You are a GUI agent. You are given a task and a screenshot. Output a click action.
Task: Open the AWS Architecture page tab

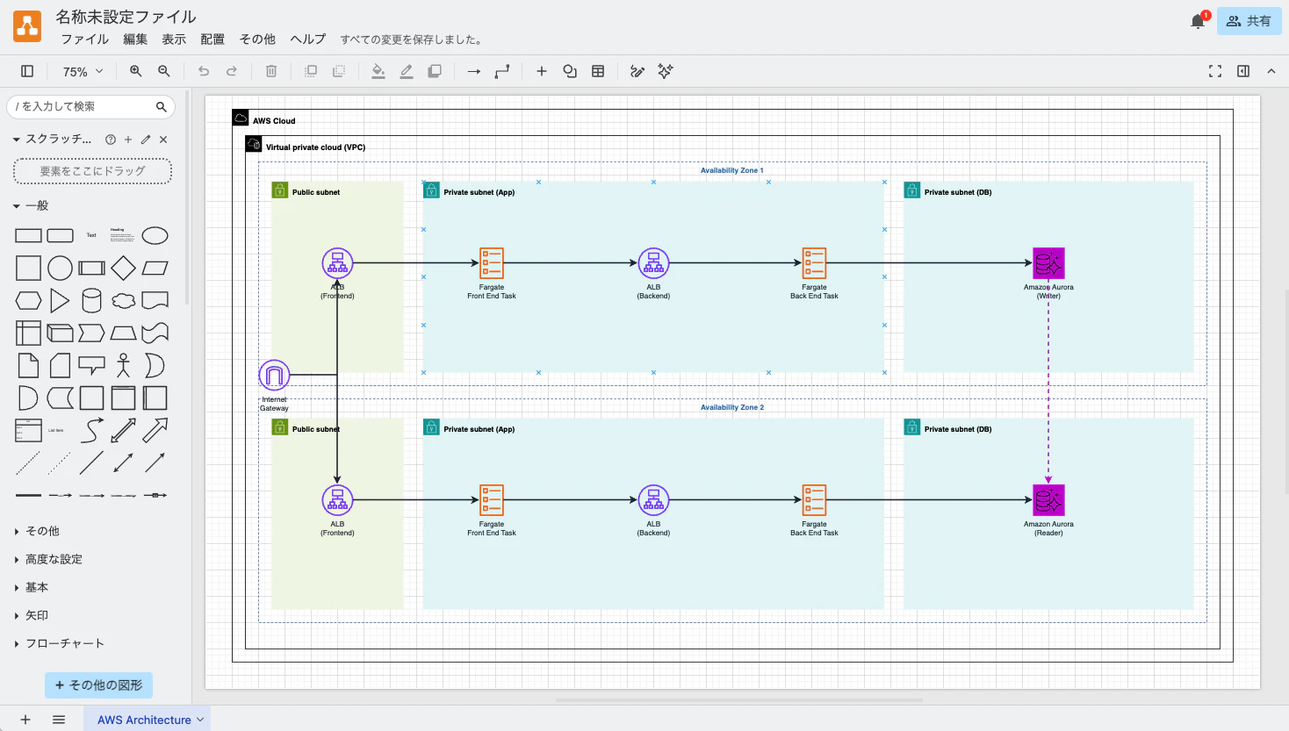tap(147, 720)
